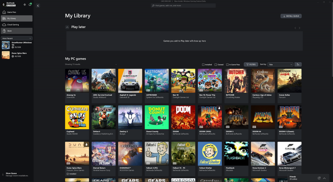
Task: Reverse the sort order with the arrow button
Action: 298,64
